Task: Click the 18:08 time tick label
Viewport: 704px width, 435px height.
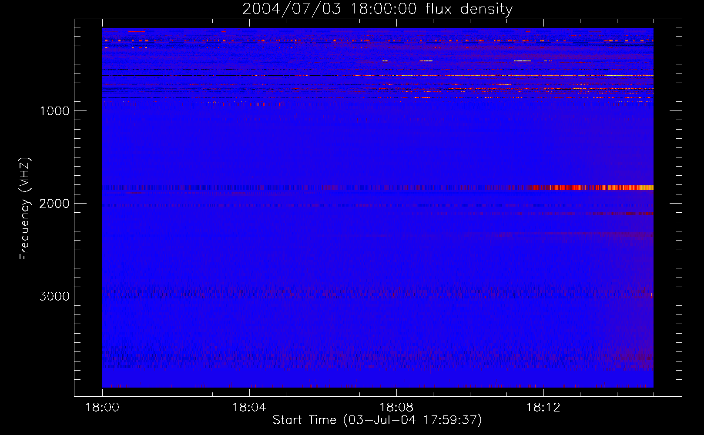Action: tap(396, 408)
